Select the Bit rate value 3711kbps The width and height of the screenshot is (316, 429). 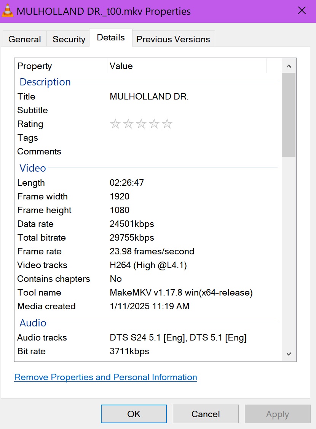pos(129,351)
